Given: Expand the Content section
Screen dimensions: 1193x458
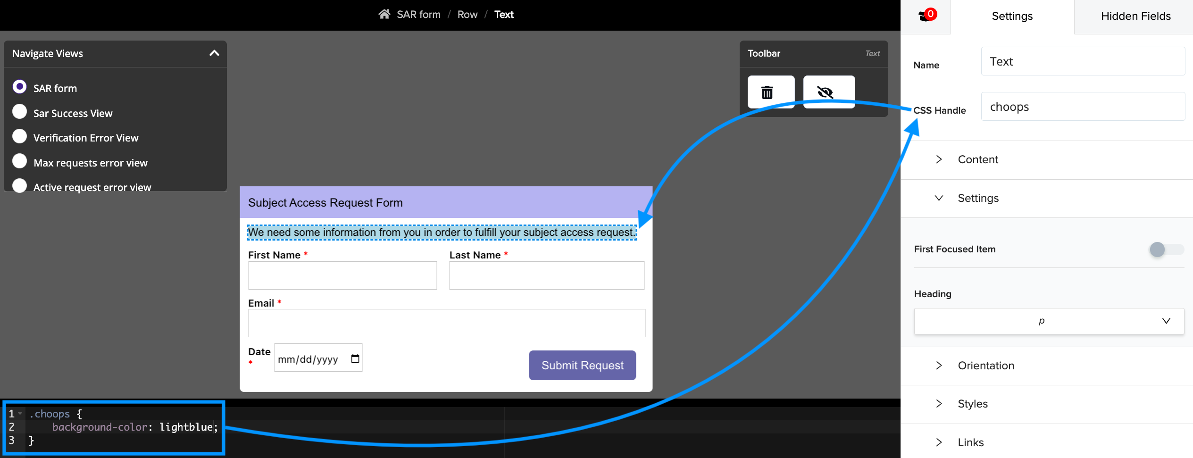Looking at the screenshot, I should [x=977, y=159].
